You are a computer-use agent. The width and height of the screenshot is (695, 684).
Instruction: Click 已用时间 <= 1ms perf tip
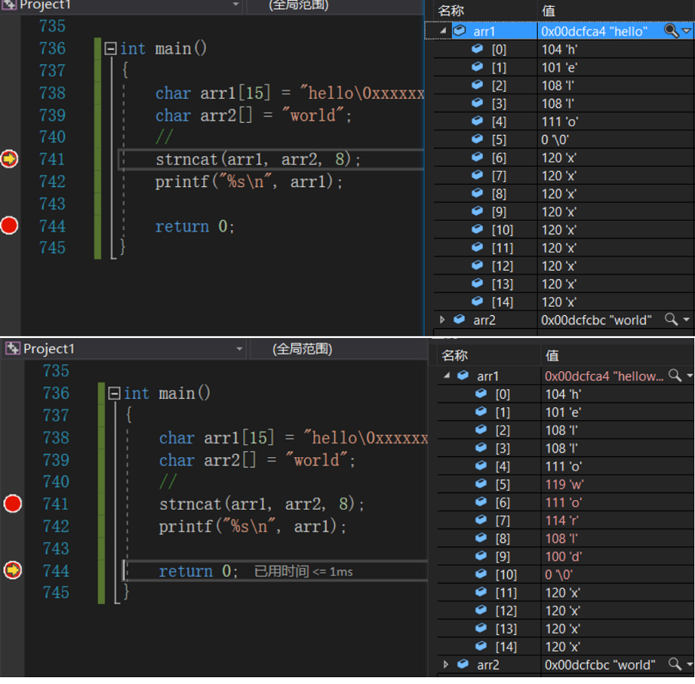[x=303, y=571]
